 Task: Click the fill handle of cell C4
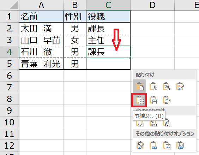point(130,58)
